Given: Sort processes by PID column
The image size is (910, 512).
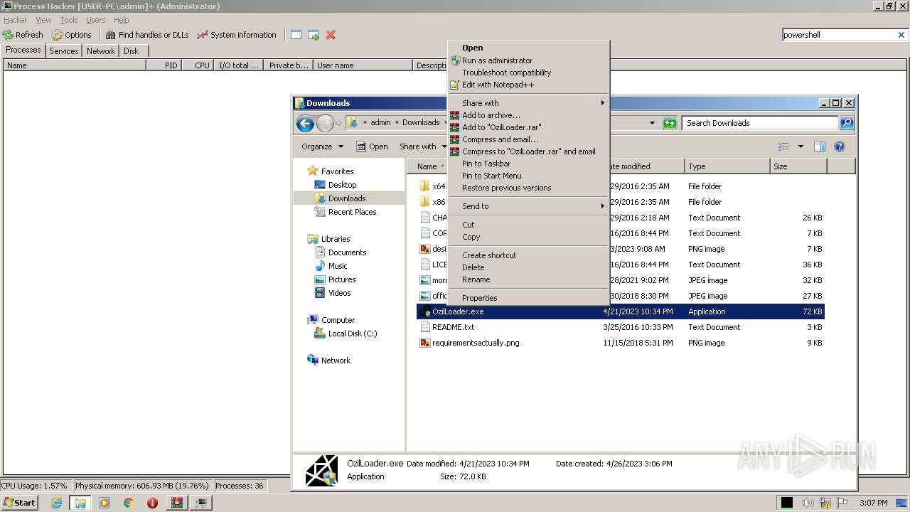Looking at the screenshot, I should [164, 65].
